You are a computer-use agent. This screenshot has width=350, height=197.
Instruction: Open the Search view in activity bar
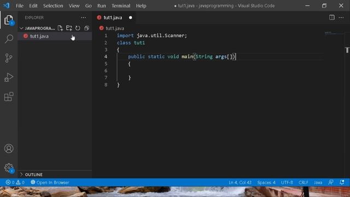(x=9, y=39)
